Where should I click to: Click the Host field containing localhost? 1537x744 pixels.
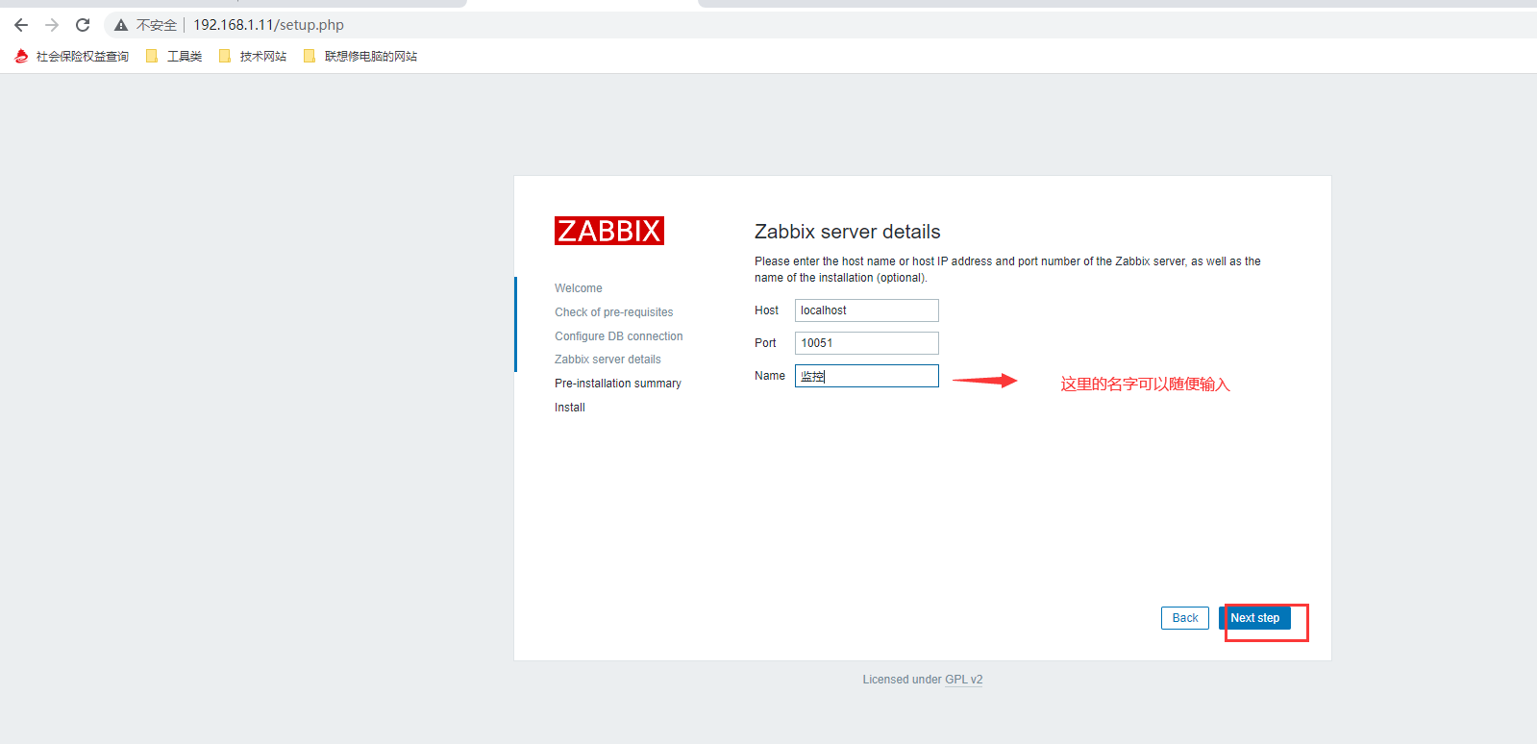click(x=867, y=310)
